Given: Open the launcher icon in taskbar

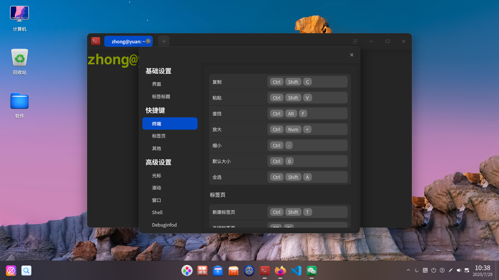Looking at the screenshot, I should 11,270.
